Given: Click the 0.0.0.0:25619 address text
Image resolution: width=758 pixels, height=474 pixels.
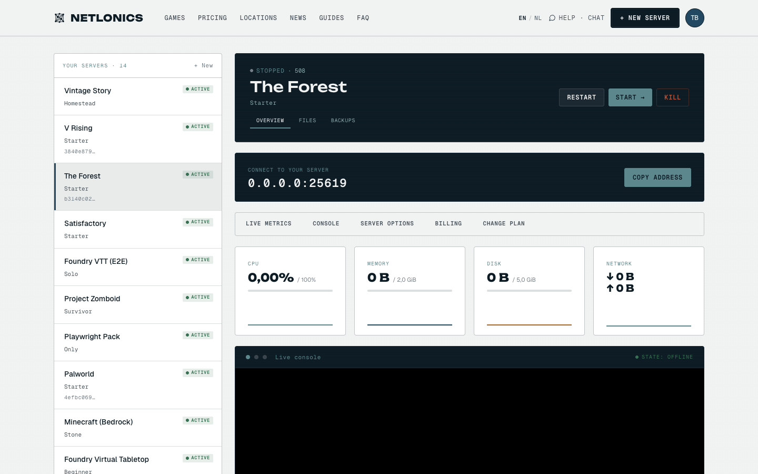Looking at the screenshot, I should (297, 183).
